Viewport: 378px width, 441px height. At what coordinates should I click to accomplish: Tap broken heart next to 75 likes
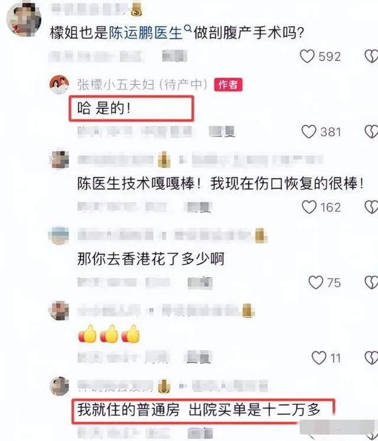point(372,282)
